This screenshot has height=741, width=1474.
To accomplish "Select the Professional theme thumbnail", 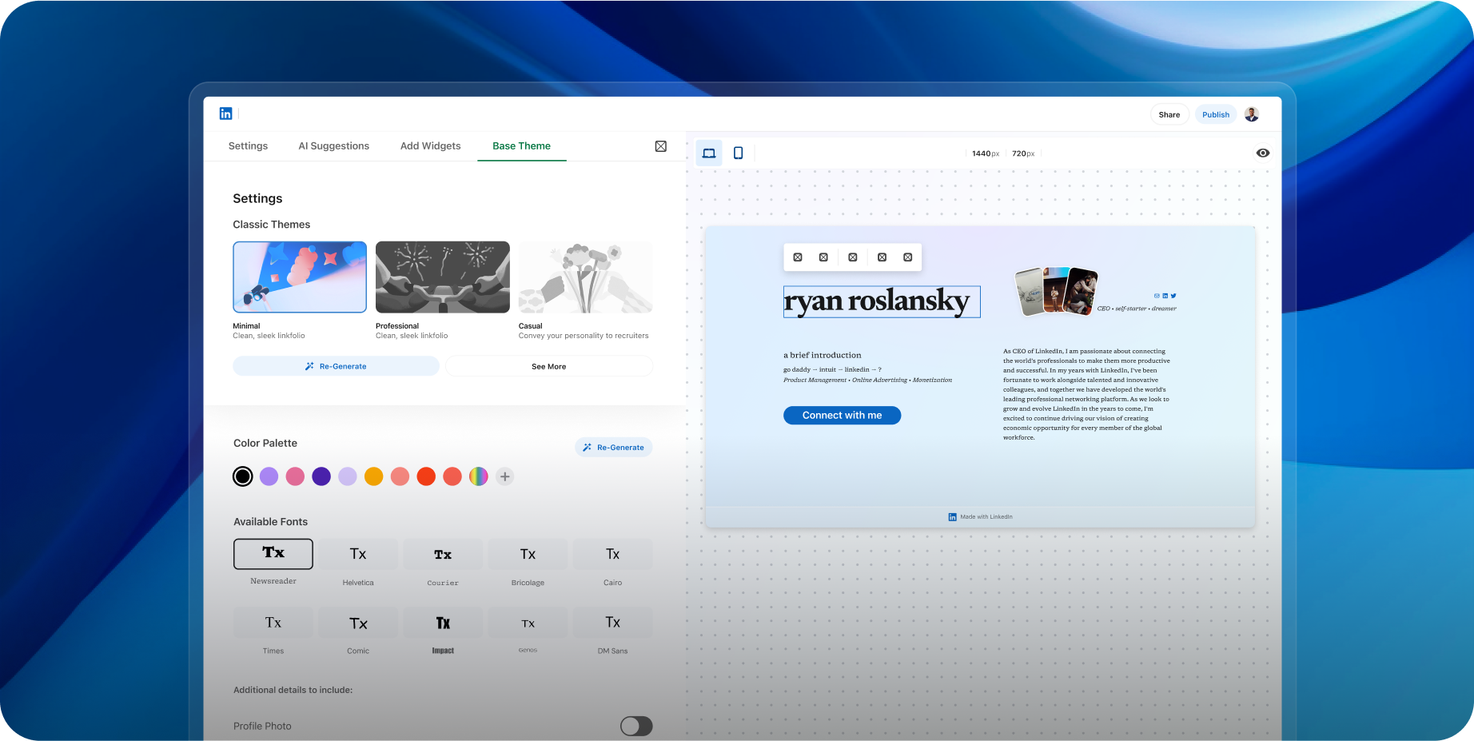I will (443, 277).
